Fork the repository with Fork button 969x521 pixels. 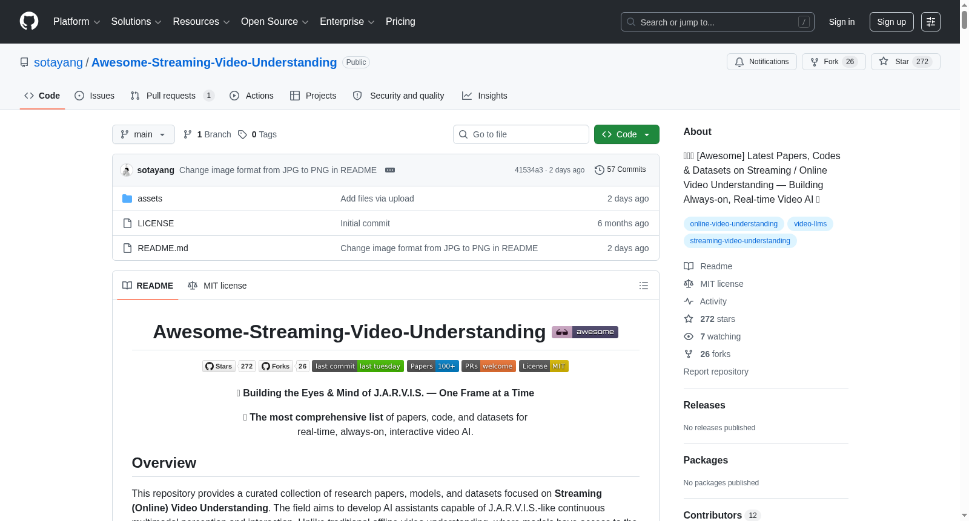tap(833, 62)
